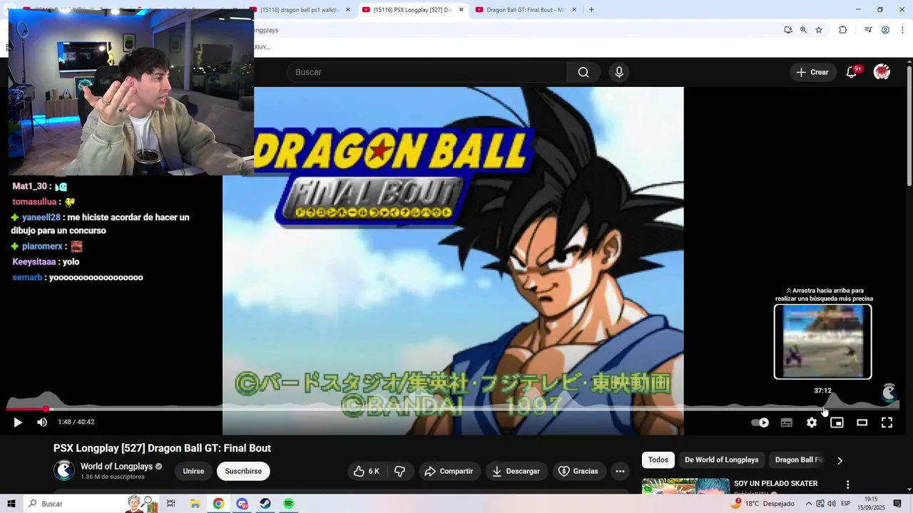Like the video with thumbs-up 6 K
Viewport: 913px width, 513px height.
366,471
